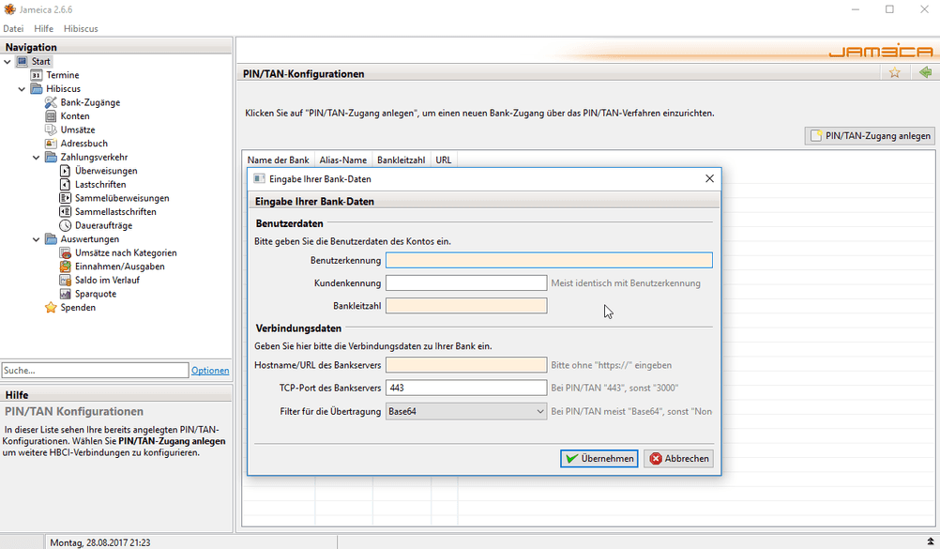The image size is (940, 549).
Task: Click the Bank-Zugänge tools icon
Action: pos(51,102)
